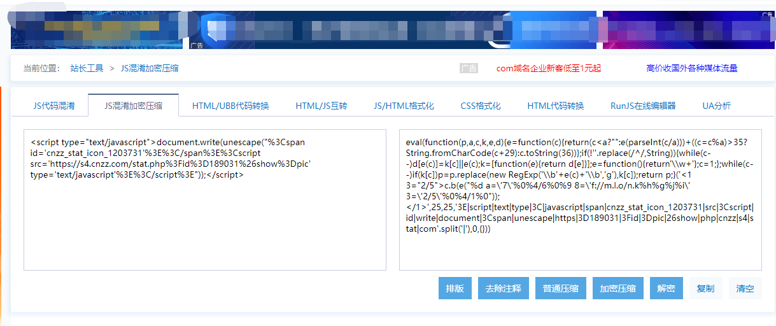Open the 站长工具 breadcrumb link
776x326 pixels.
coord(87,68)
